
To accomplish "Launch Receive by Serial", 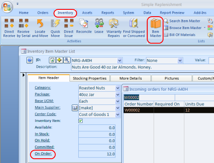I will pos(24,28).
